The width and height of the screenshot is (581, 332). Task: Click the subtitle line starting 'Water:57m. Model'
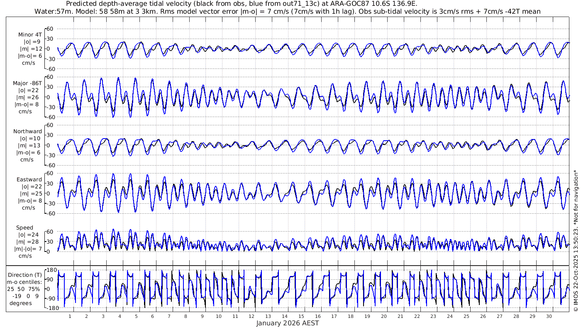(x=287, y=11)
